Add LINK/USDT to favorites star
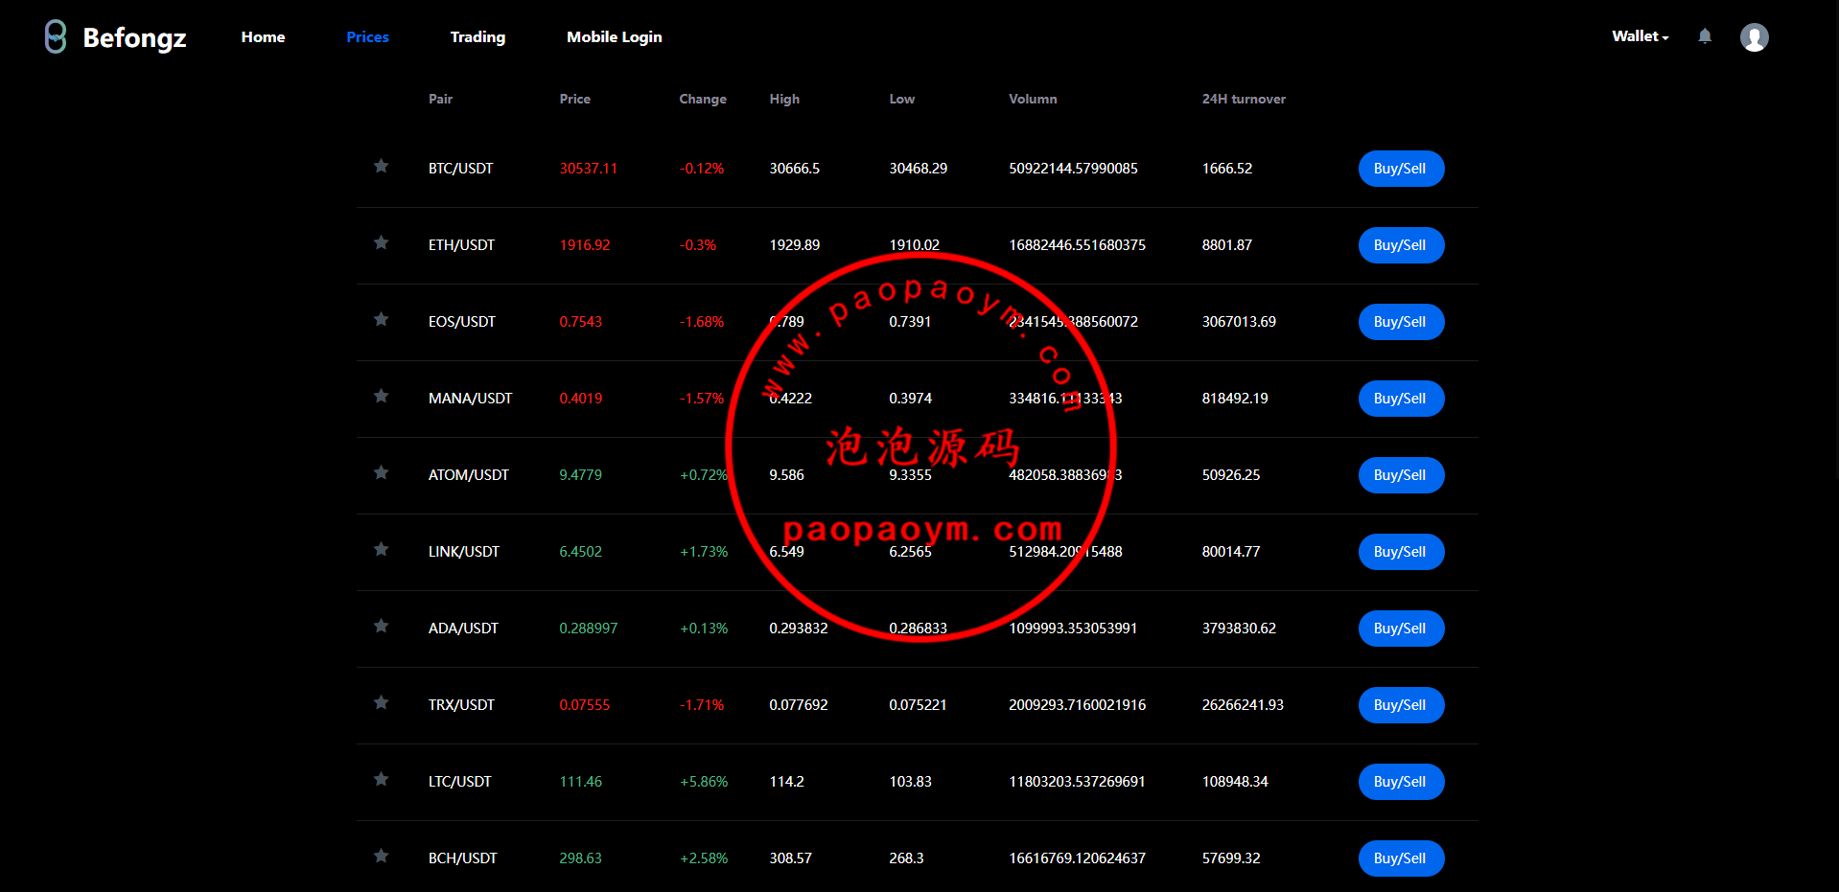 tap(381, 550)
